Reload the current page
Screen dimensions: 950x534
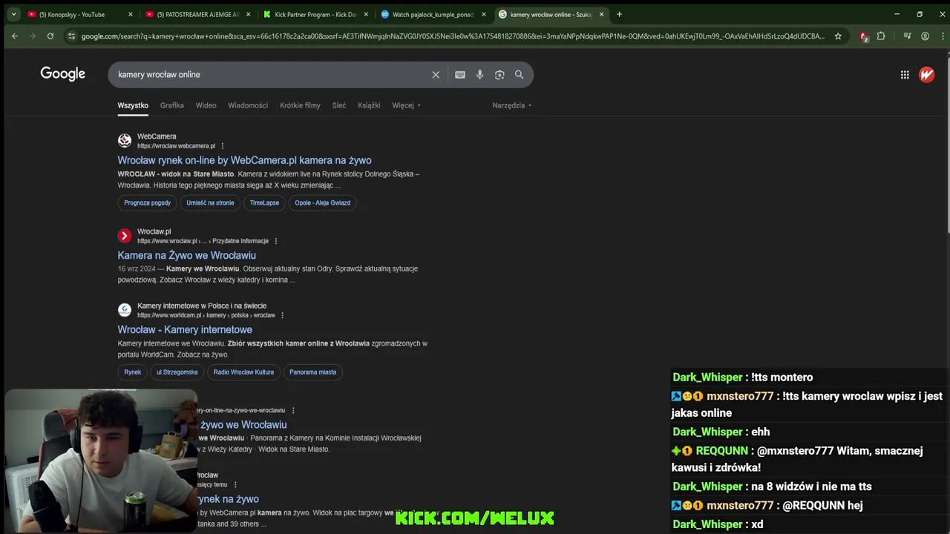pos(50,36)
